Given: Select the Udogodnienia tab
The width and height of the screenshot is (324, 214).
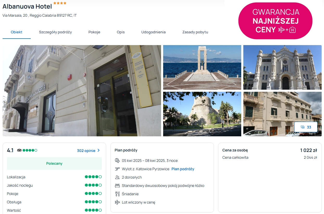Looking at the screenshot, I should point(153,32).
